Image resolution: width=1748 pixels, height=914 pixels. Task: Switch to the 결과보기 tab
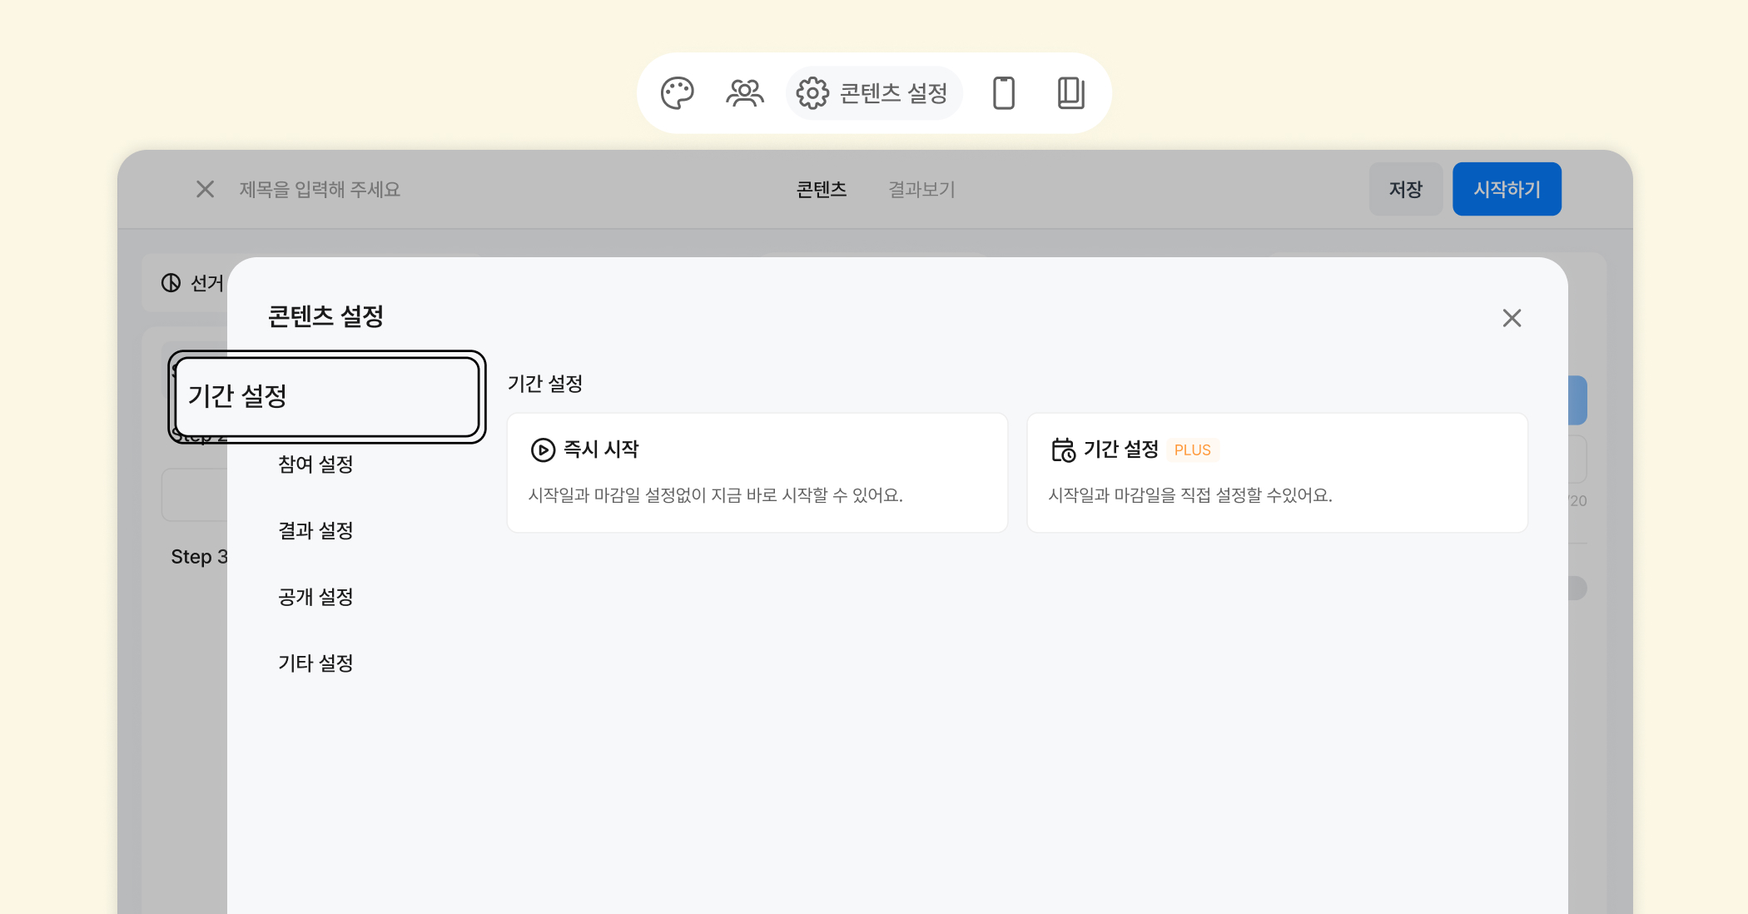[921, 190]
